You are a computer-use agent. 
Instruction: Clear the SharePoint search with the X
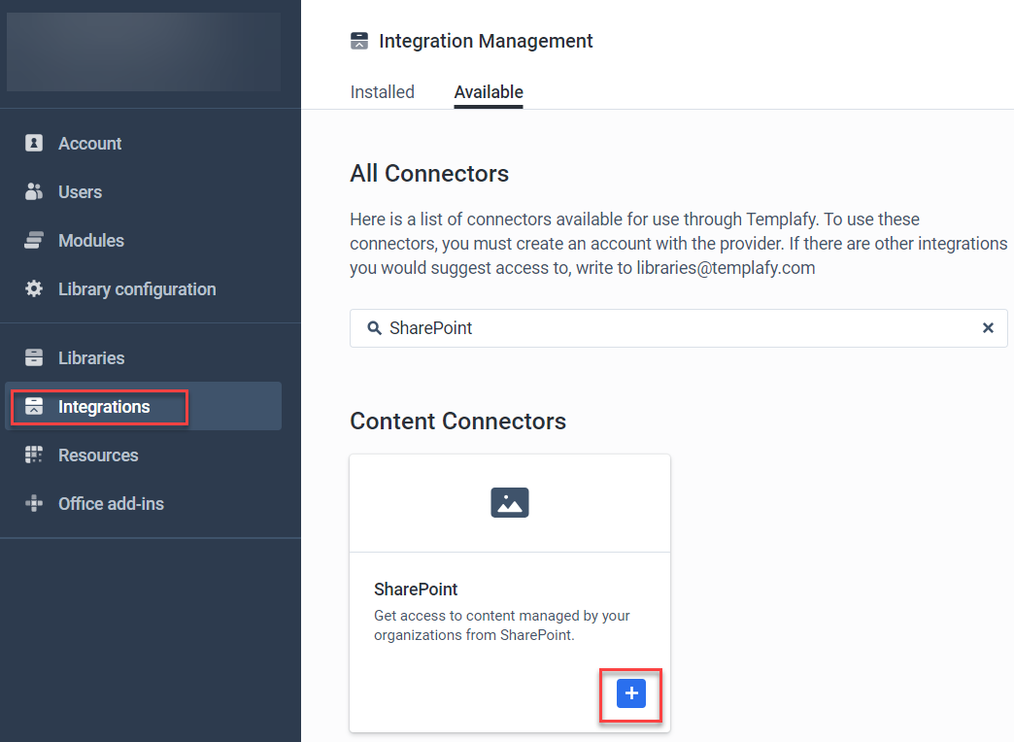click(988, 328)
